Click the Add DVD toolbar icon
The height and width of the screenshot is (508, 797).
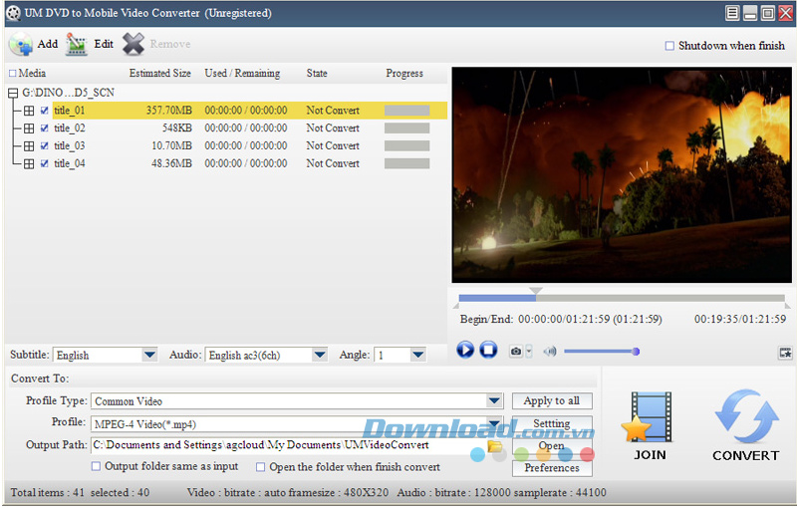(x=21, y=45)
